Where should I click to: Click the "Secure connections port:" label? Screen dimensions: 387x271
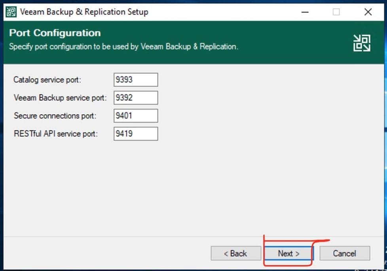[x=55, y=116]
